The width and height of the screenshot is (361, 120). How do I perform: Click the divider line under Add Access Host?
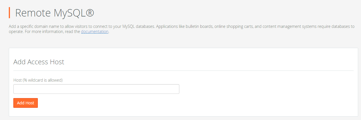click(183, 71)
